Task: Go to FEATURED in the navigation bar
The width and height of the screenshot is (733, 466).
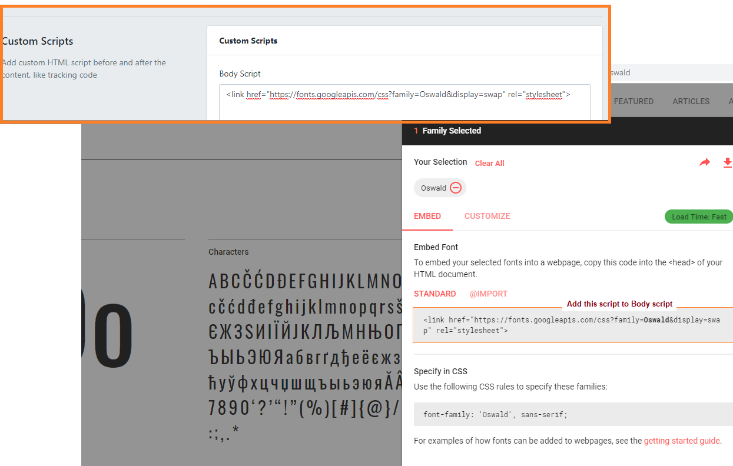Action: tap(634, 101)
